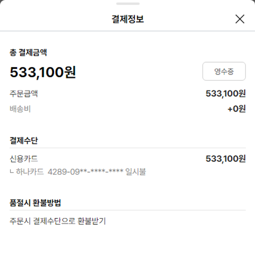Viewport: 255px width, 262px height.
Task: Click the drag handle bar at the top
Action: pos(128,4)
